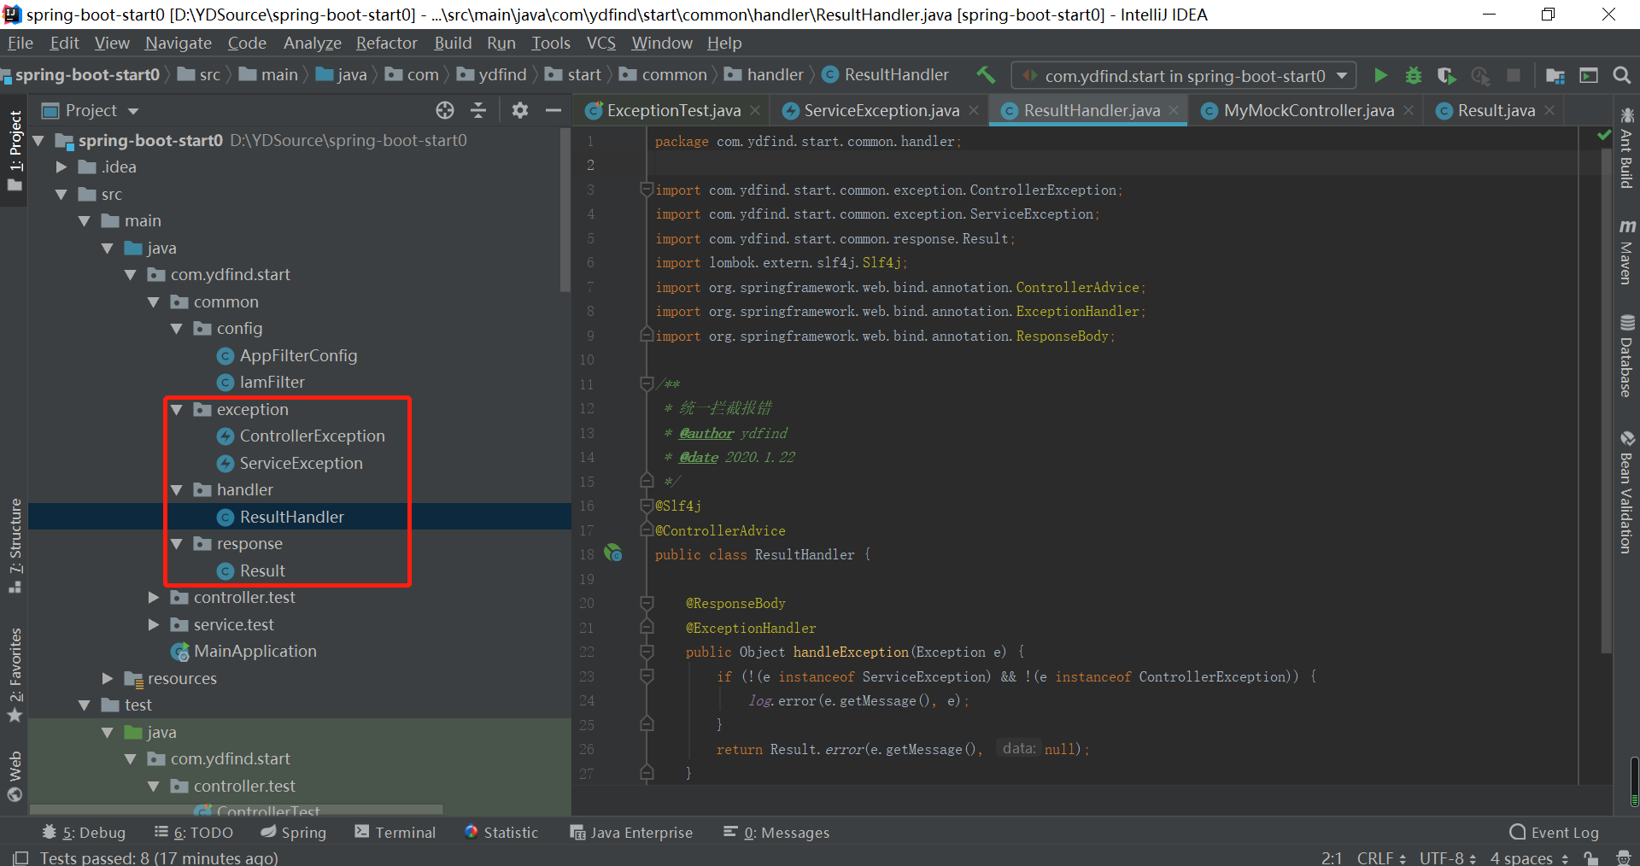Open the Spring tool window
1640x866 pixels.
[294, 832]
